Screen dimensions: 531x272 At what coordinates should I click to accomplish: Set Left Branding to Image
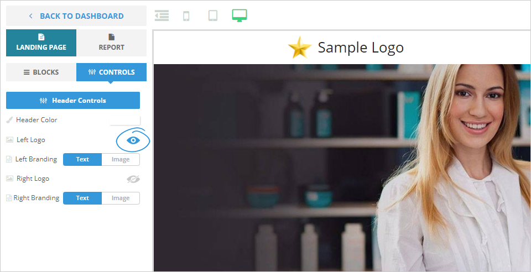coord(121,159)
